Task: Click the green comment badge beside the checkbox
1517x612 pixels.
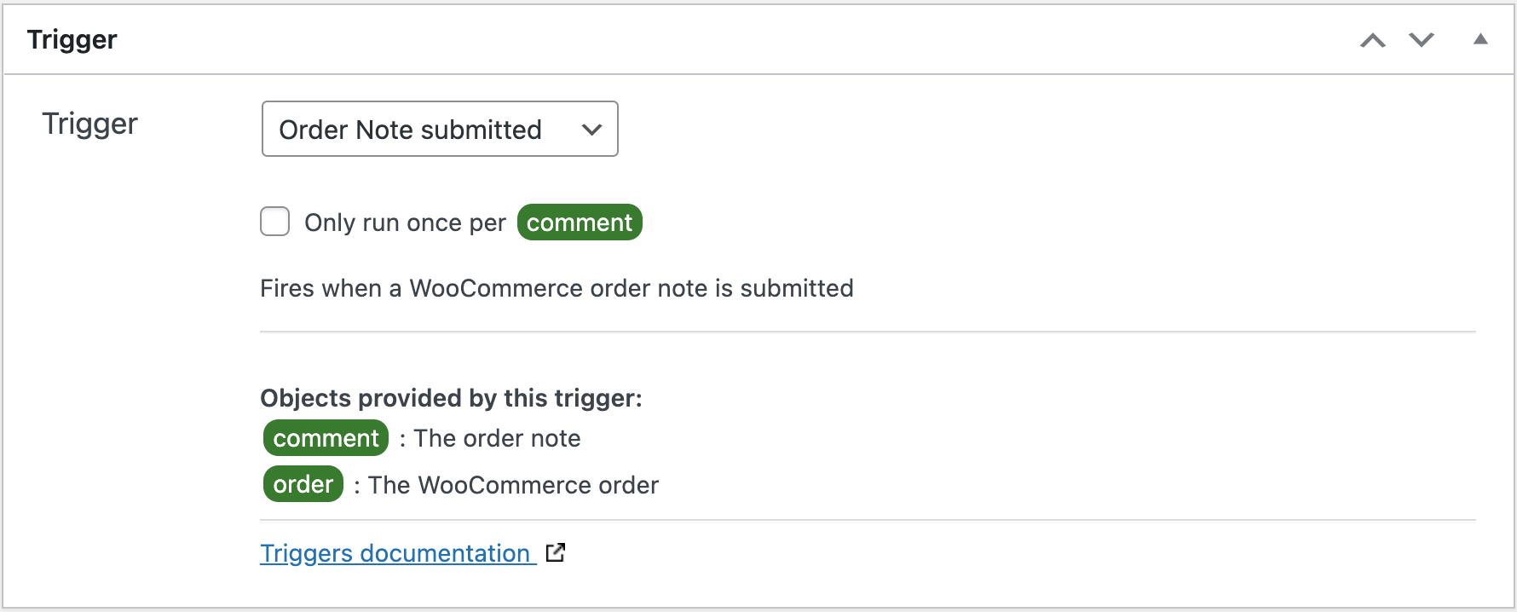Action: (x=580, y=222)
